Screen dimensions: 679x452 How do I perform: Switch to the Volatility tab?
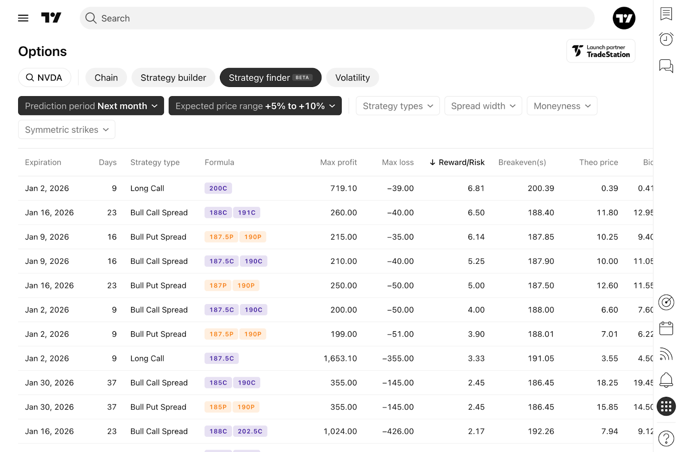click(352, 77)
